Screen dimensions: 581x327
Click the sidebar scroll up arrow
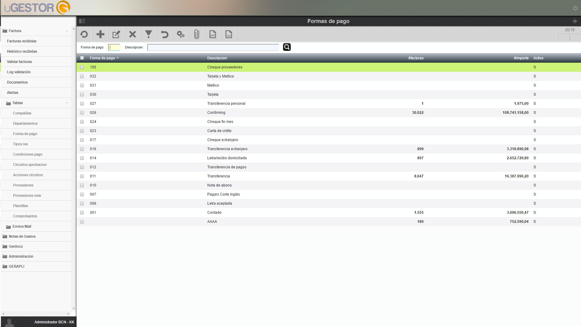pos(74,29)
